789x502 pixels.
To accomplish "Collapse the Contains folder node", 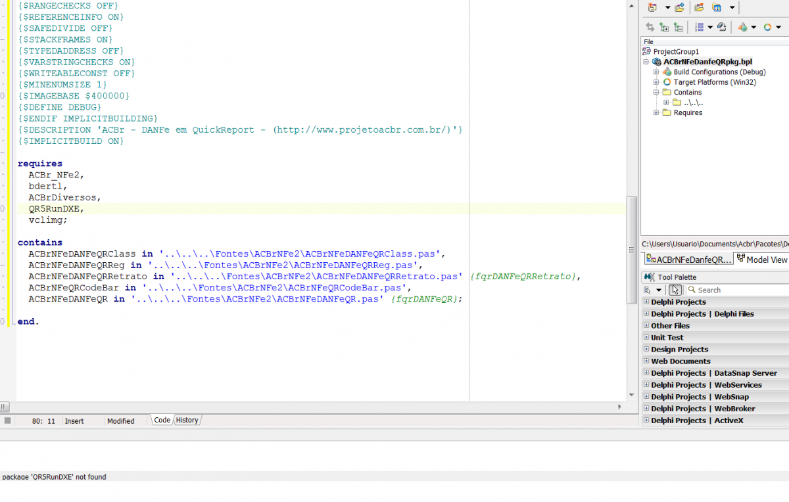I will pyautogui.click(x=656, y=93).
